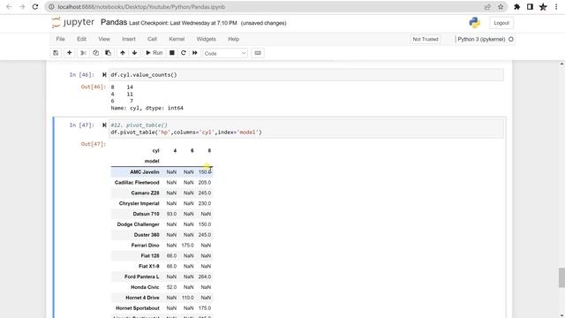Open the Insert menu
This screenshot has height=318, width=565.
[x=129, y=39]
